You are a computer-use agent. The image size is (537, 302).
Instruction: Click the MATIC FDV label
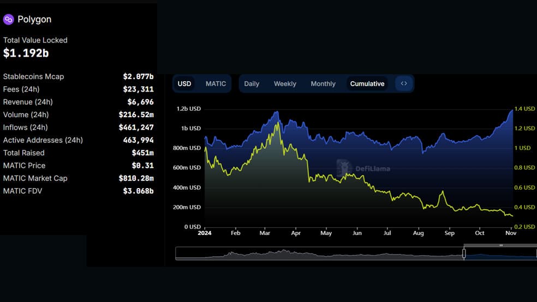click(x=22, y=191)
